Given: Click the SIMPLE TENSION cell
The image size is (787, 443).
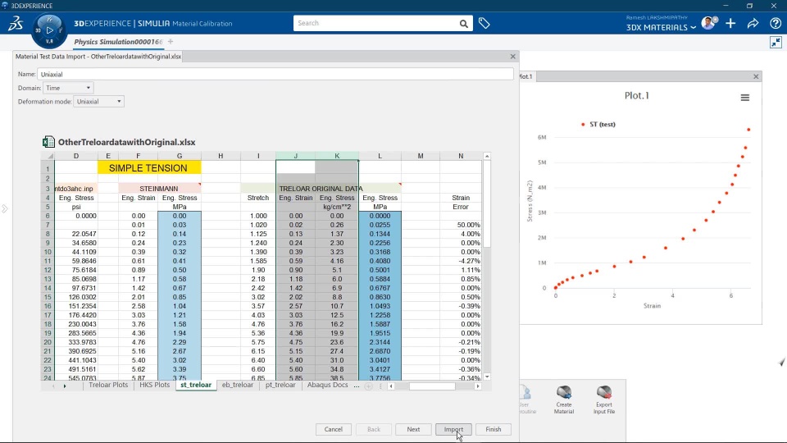Looking at the screenshot, I should (x=148, y=168).
